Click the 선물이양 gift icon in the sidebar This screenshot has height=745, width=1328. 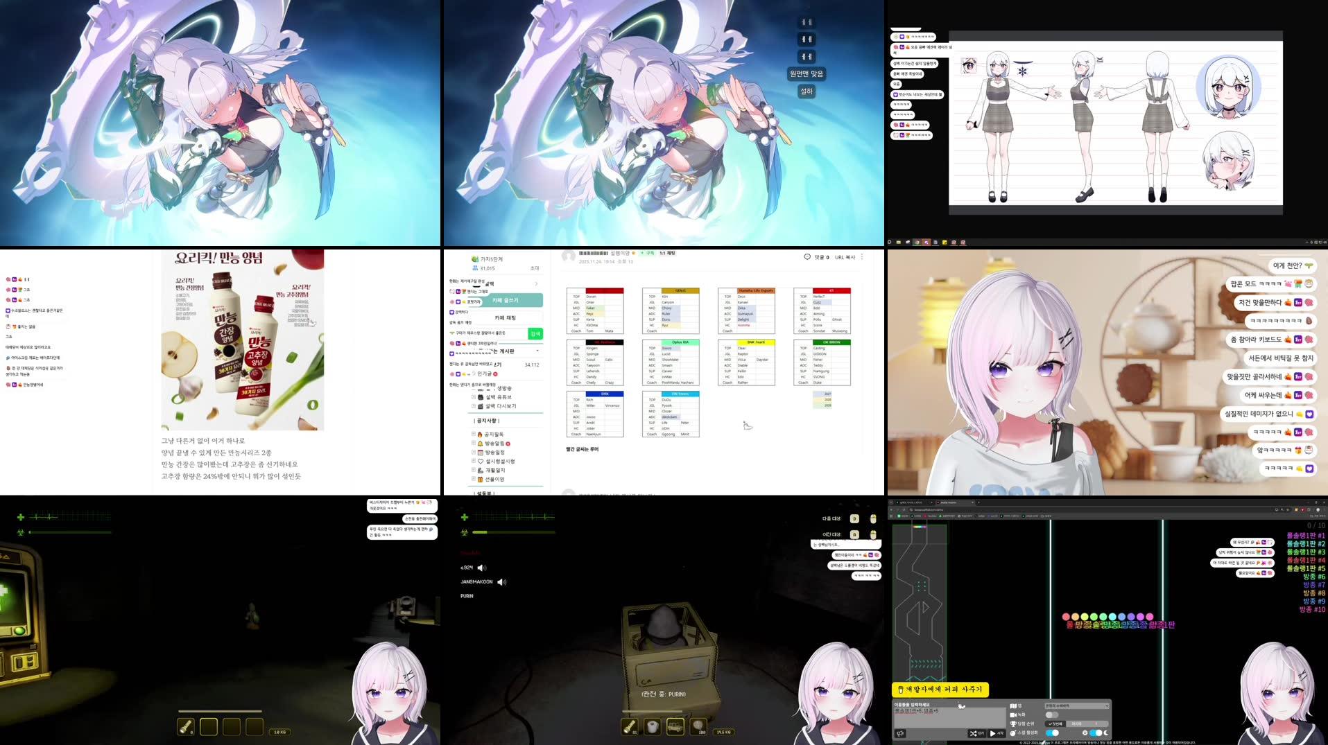480,478
